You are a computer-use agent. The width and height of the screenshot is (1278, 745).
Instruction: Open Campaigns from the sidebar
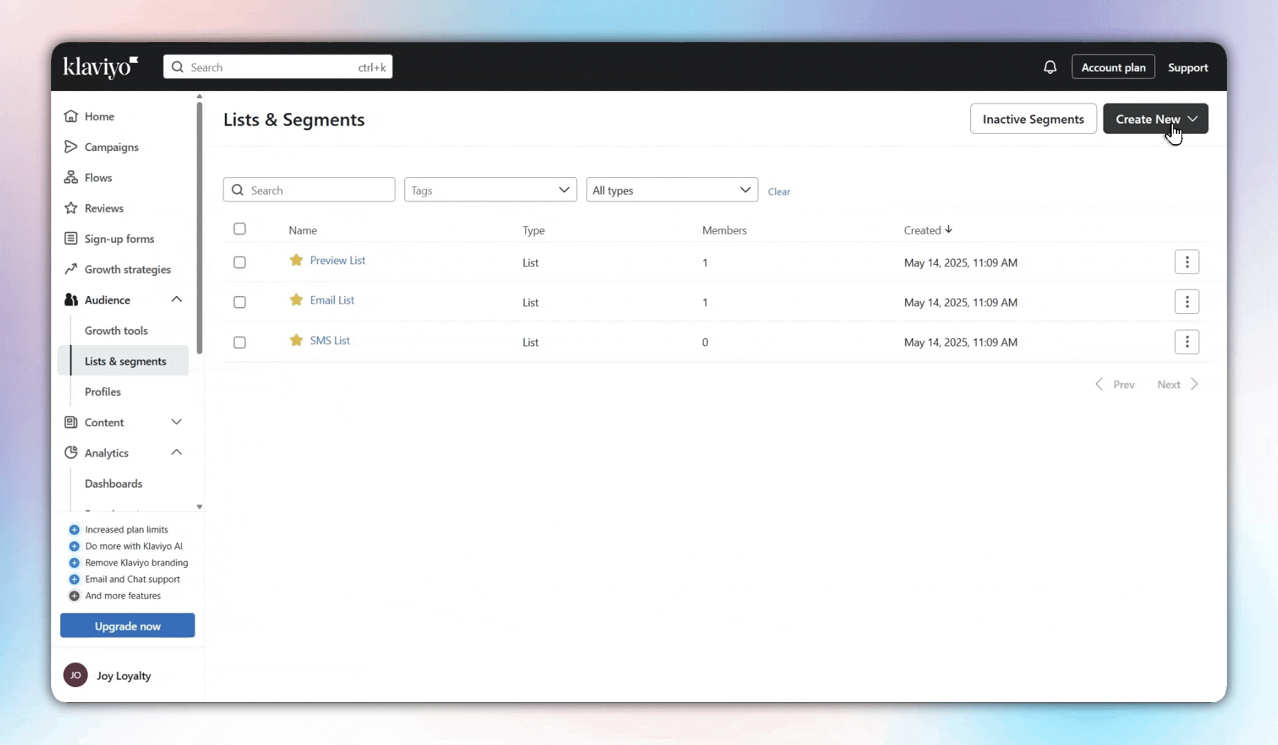pos(111,147)
